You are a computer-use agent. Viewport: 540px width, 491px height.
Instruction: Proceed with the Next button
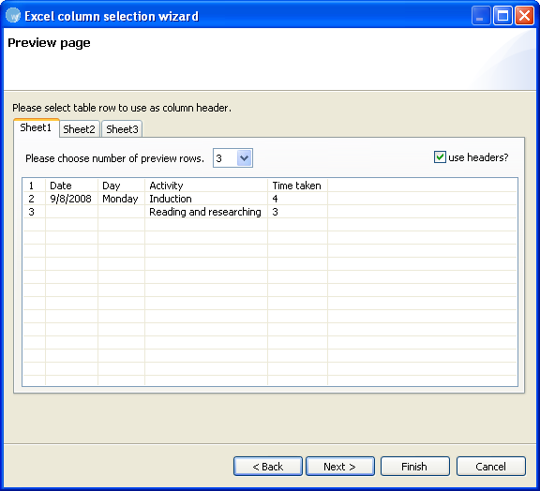coord(340,467)
